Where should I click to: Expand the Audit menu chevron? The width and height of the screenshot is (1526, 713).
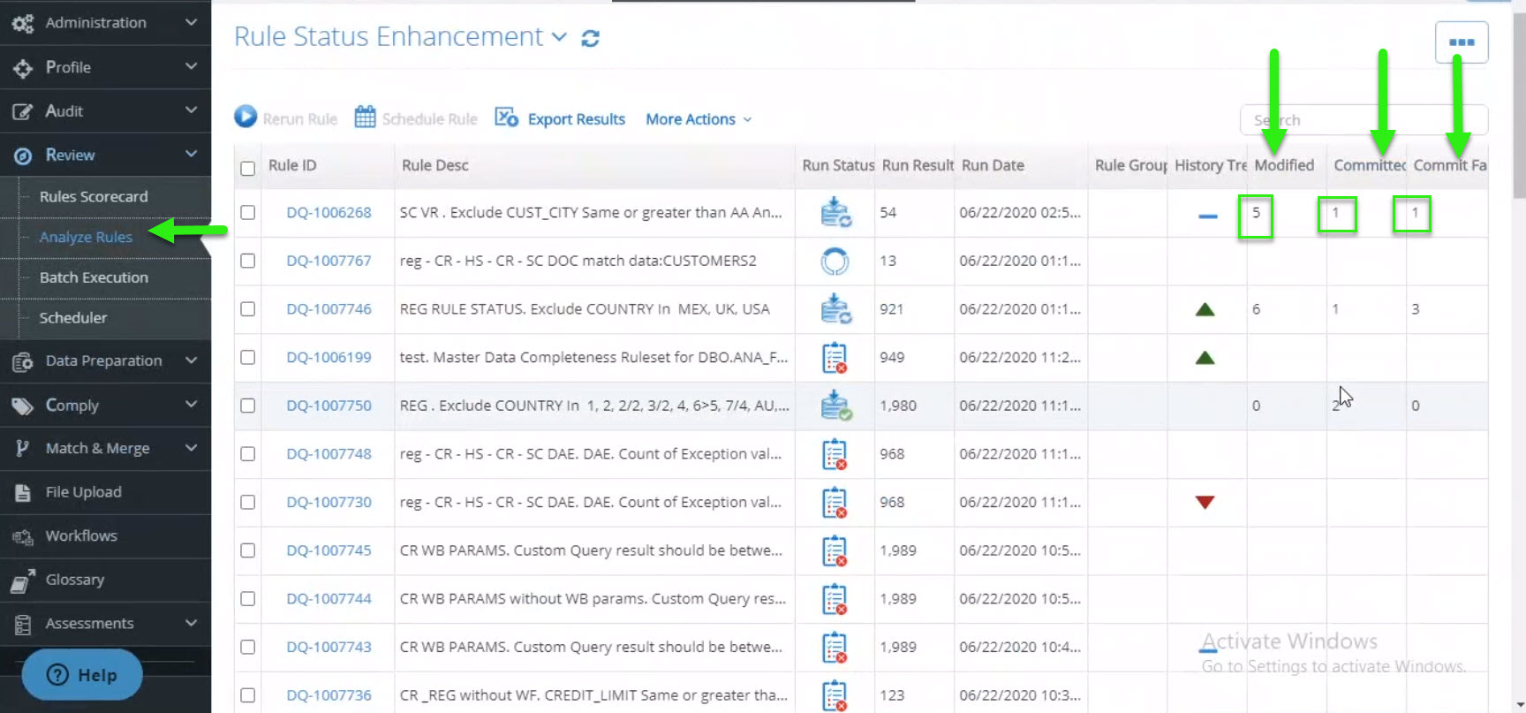point(191,110)
